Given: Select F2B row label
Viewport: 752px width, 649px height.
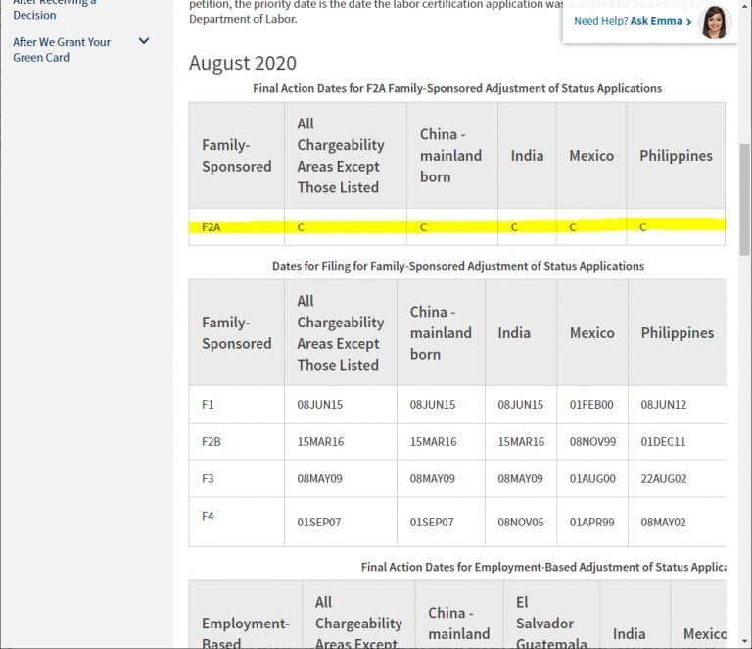Looking at the screenshot, I should (x=211, y=441).
